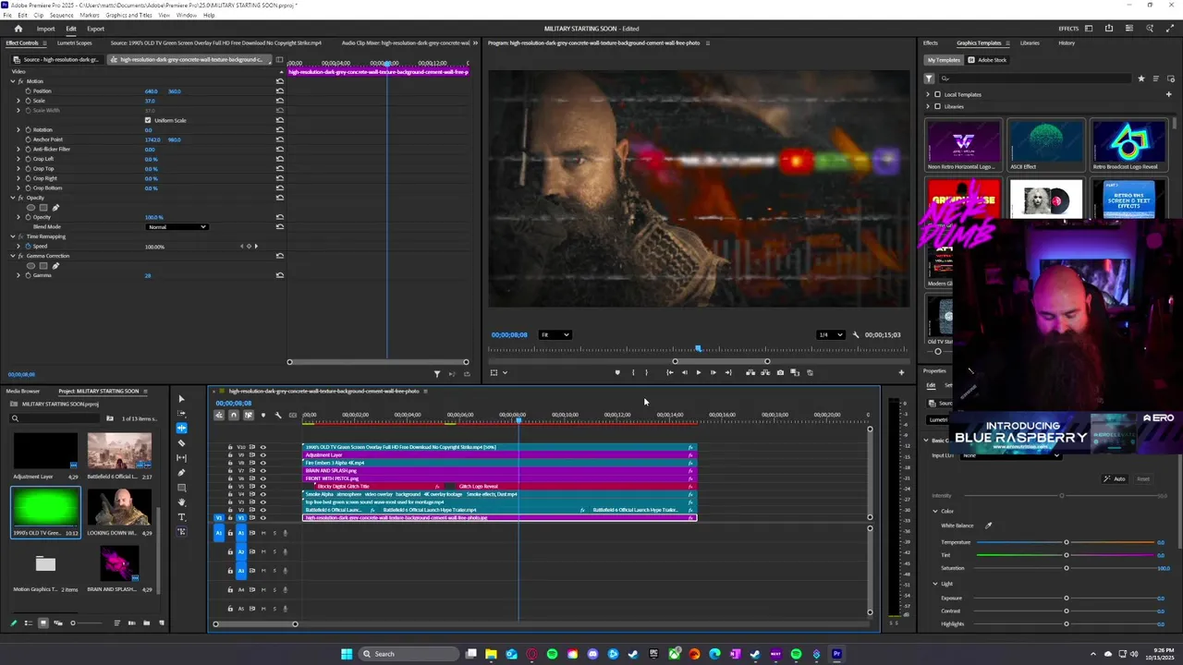Open the Fit zoom level dropdown

(555, 334)
